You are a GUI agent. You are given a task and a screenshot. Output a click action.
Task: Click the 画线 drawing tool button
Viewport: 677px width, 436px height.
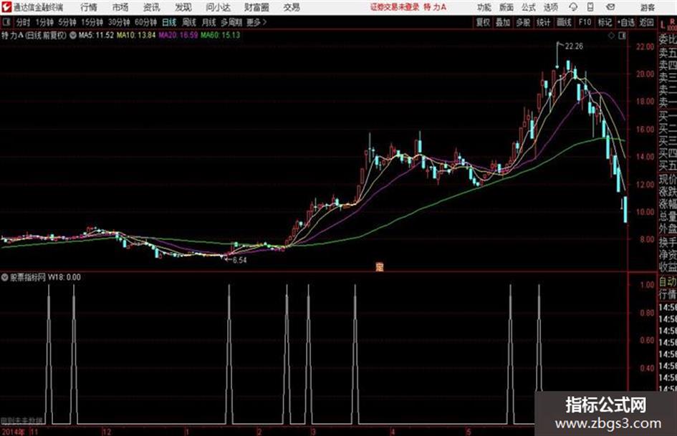pos(564,22)
